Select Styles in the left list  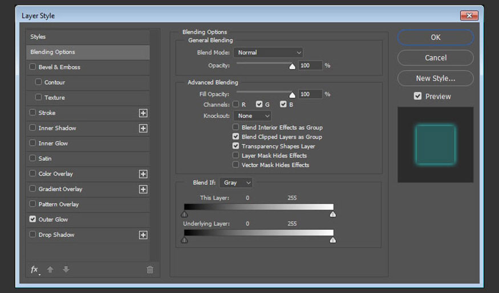88,37
